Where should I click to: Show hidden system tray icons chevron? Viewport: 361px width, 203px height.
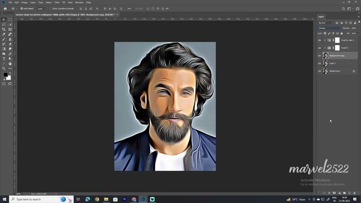click(309, 199)
